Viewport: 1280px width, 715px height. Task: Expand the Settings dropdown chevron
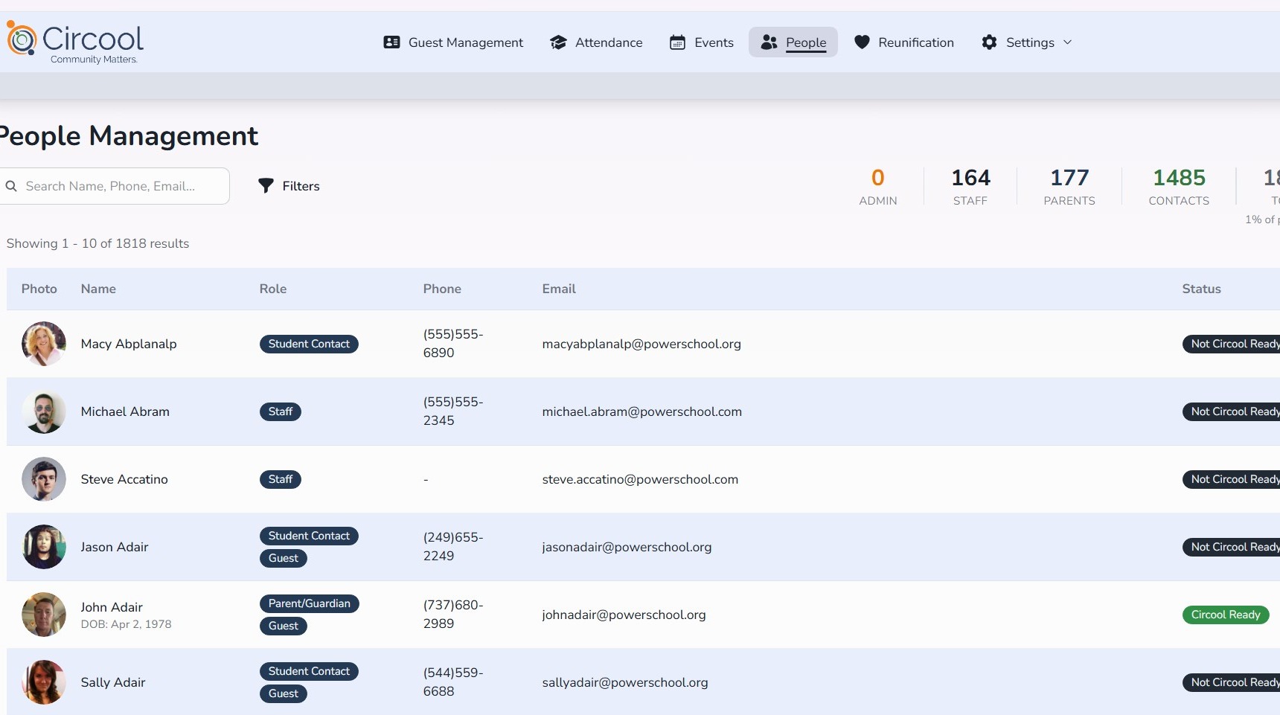click(x=1067, y=42)
